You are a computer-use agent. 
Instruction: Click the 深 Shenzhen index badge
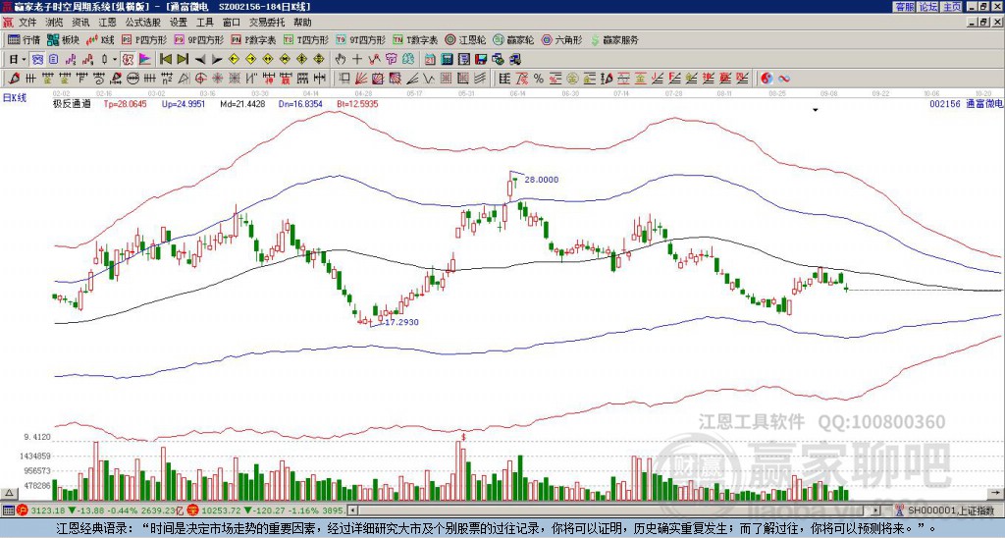click(191, 511)
